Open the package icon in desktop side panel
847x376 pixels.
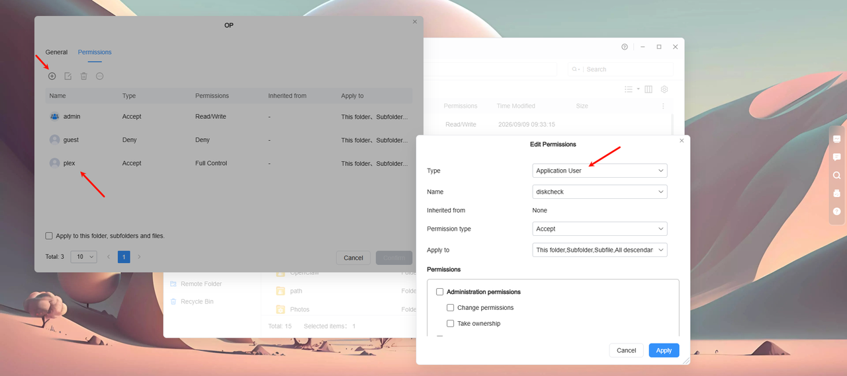click(837, 194)
